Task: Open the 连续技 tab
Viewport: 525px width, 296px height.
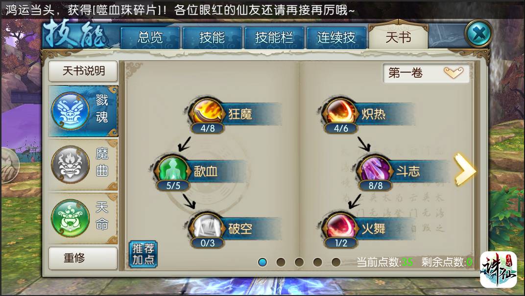Action: (336, 38)
